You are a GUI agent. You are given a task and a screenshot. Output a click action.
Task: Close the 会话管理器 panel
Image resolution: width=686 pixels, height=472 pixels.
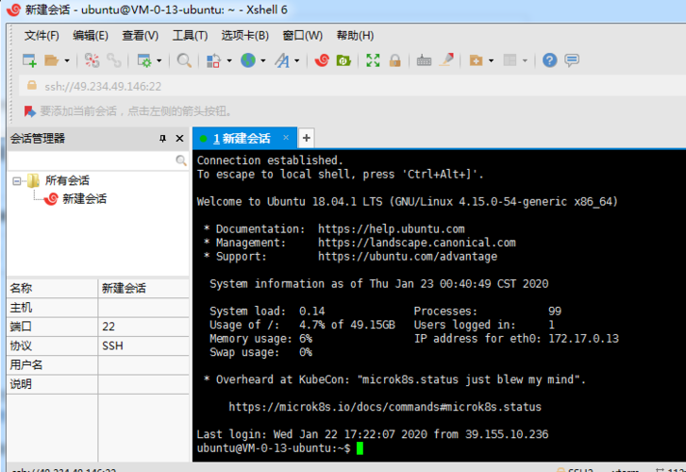[179, 139]
